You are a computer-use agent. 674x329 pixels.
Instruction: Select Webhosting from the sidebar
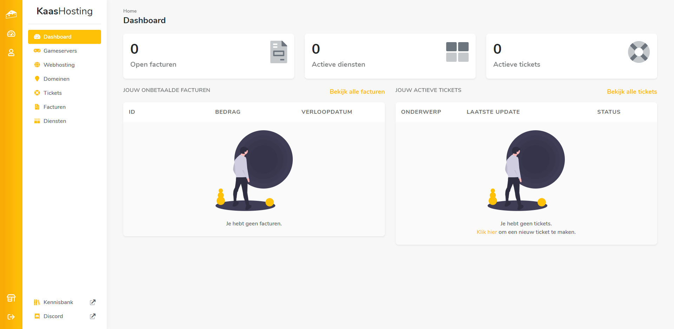(x=59, y=65)
